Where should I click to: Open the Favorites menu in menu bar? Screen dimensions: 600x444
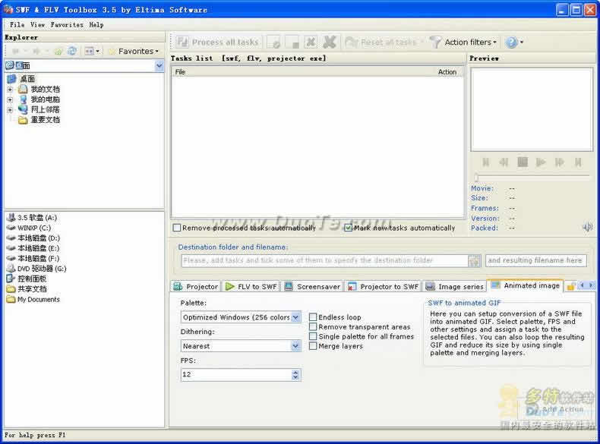point(67,24)
